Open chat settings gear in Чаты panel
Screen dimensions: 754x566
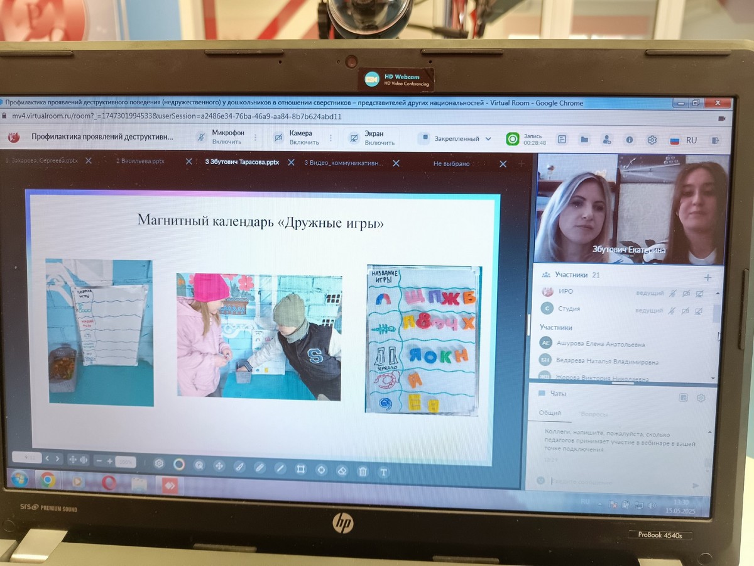[x=701, y=398]
